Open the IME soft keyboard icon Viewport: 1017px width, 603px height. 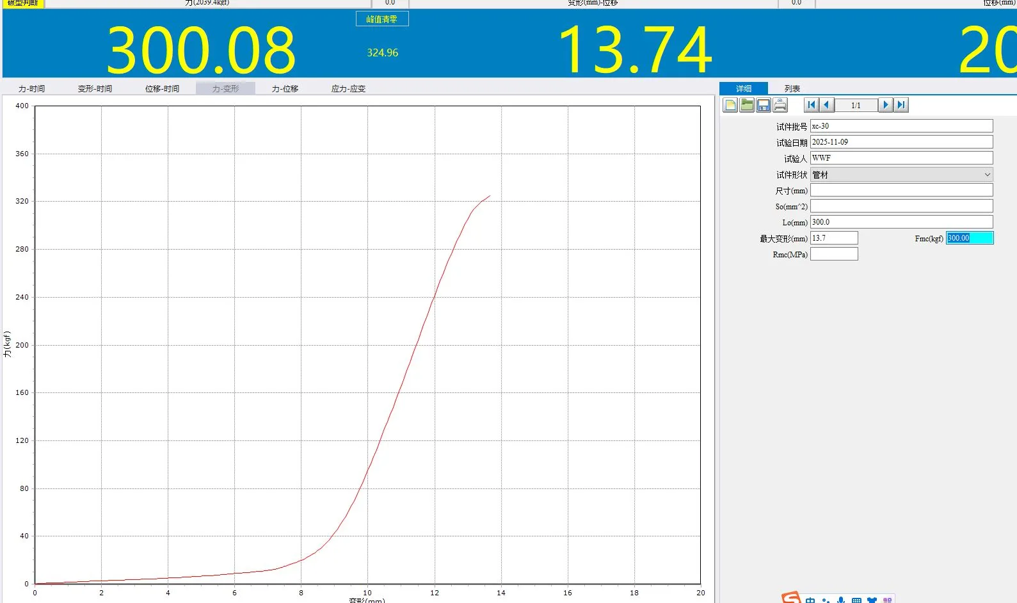[x=856, y=600]
